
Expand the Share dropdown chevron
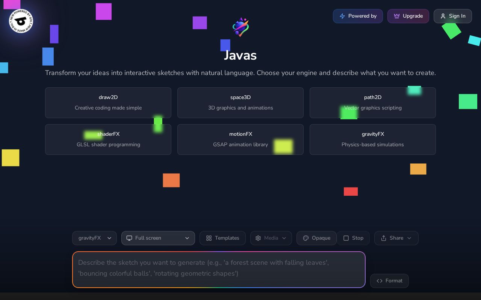click(x=409, y=238)
